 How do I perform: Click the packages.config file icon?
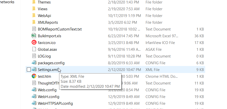pos(34,63)
